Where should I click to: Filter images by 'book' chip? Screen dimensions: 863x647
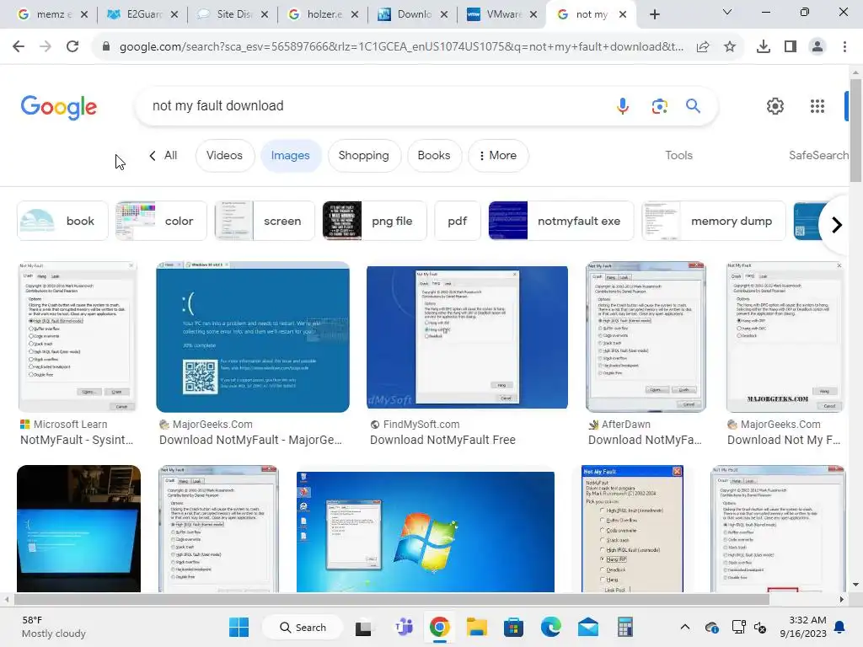[x=62, y=221]
